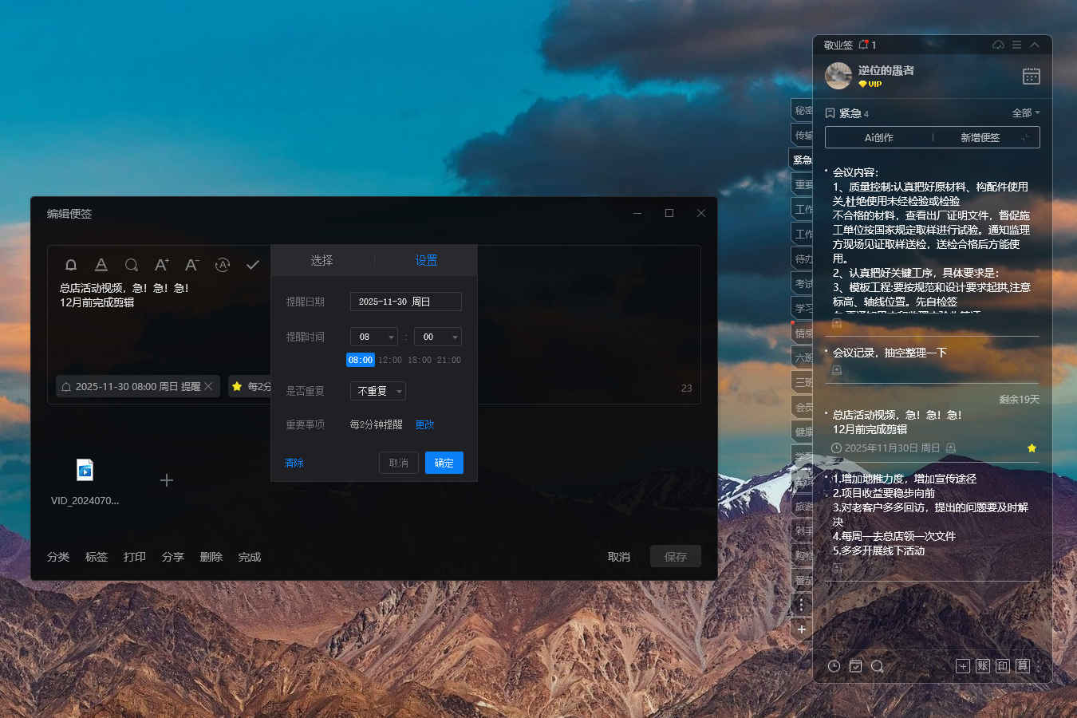Click the A- decrease font size icon
1077x718 pixels.
click(191, 265)
